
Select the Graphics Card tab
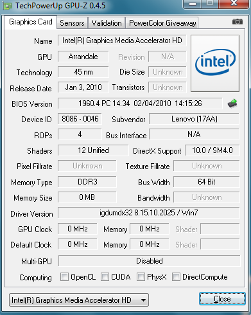31,22
